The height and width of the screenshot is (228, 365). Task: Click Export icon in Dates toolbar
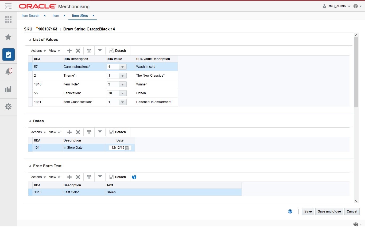click(x=89, y=132)
